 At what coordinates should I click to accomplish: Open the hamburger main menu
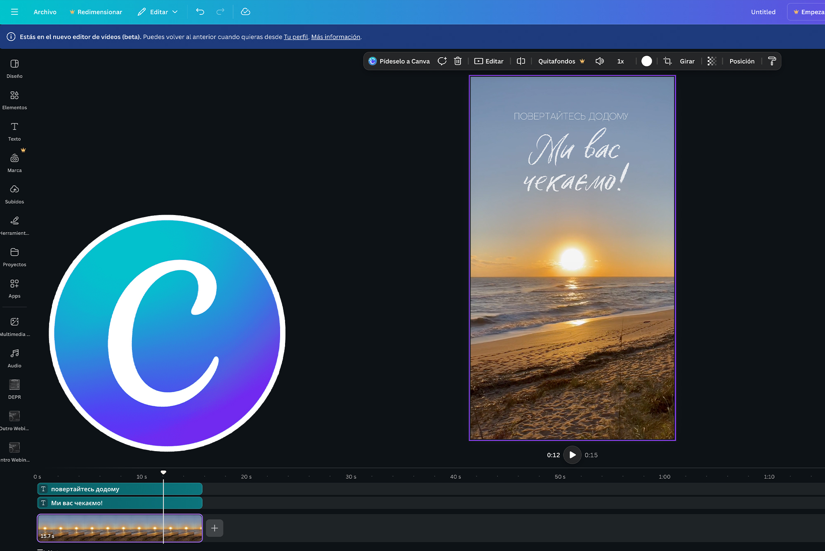14,12
